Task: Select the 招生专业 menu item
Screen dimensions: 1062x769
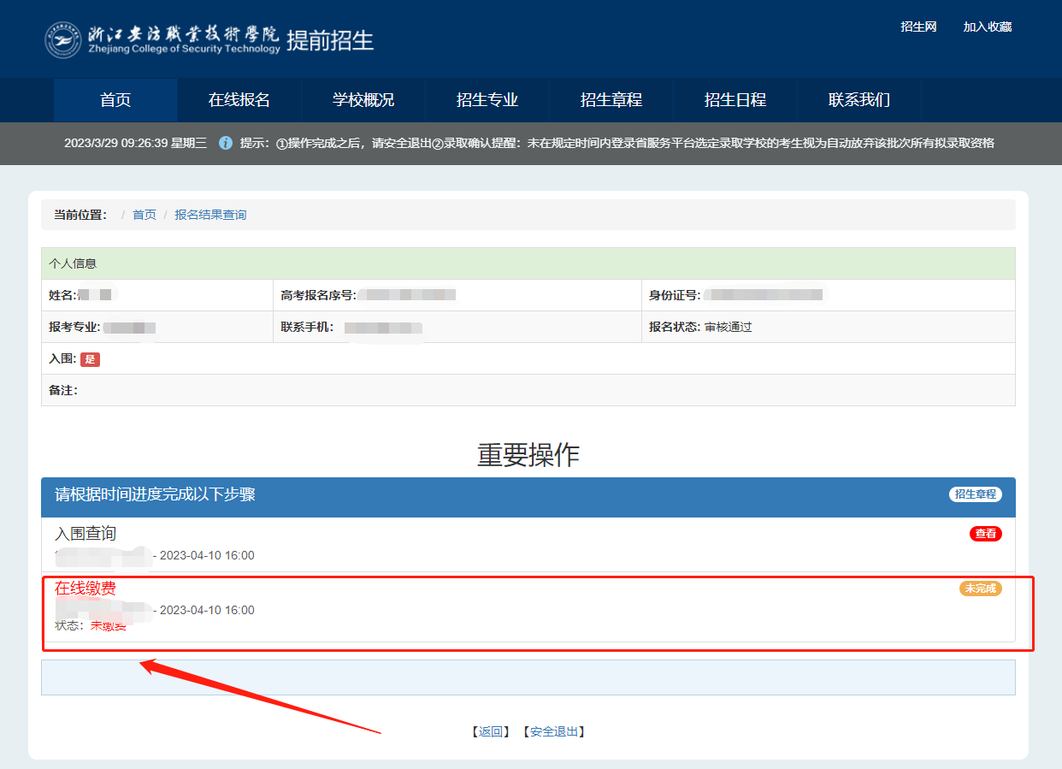Action: click(x=487, y=100)
